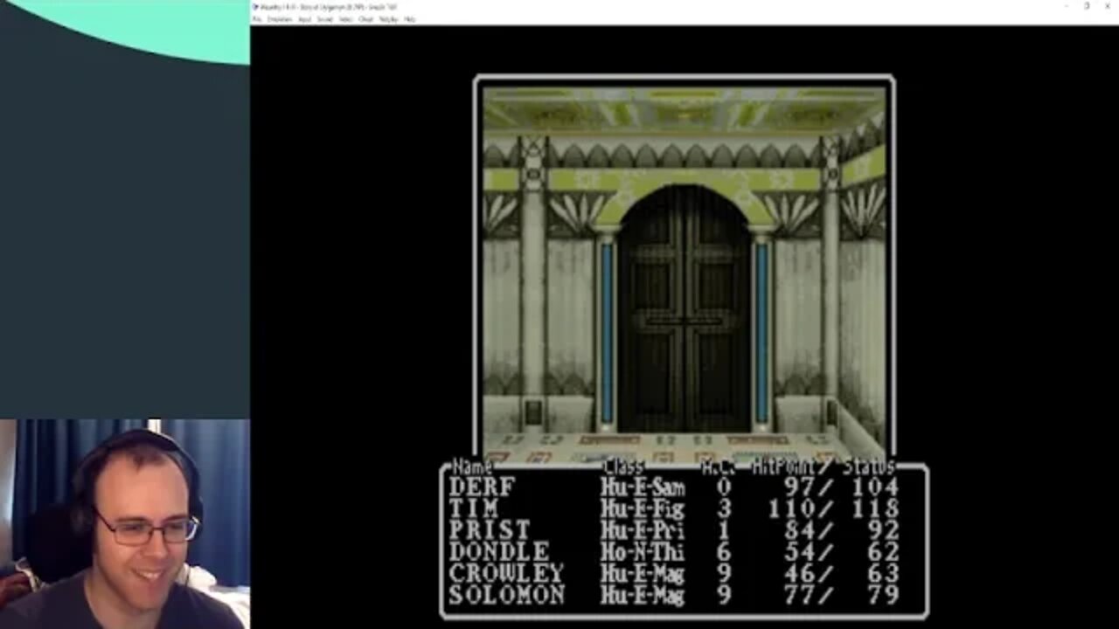1119x629 pixels.
Task: Close the Snes9x emulator window
Action: pyautogui.click(x=1108, y=6)
